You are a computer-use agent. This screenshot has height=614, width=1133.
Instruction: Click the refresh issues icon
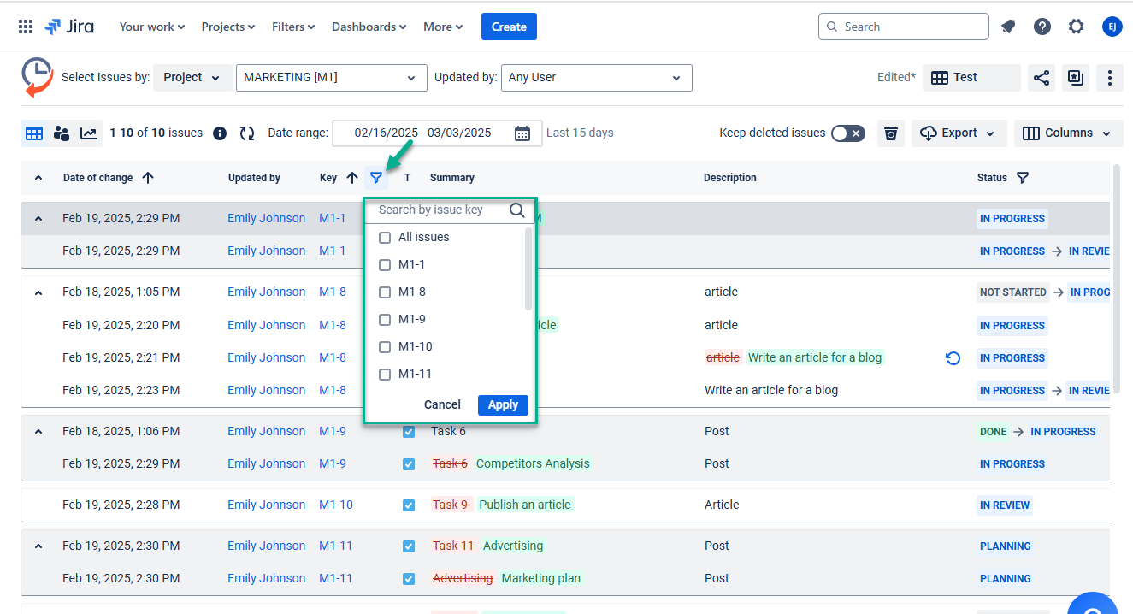[247, 133]
